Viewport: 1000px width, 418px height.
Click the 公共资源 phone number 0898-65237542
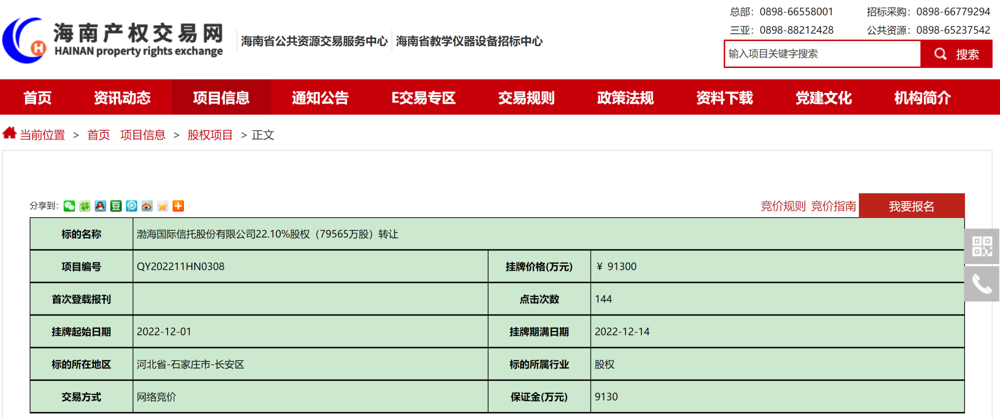(953, 30)
